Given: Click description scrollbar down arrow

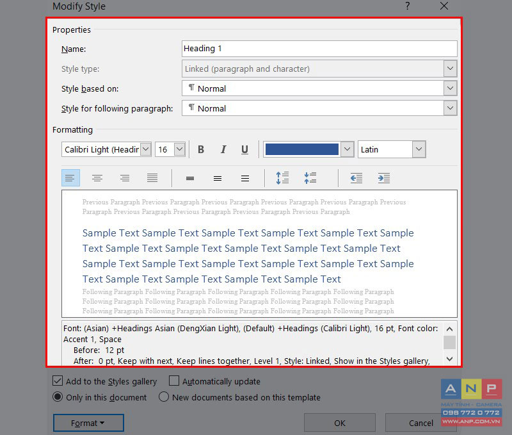Looking at the screenshot, I should [x=450, y=359].
